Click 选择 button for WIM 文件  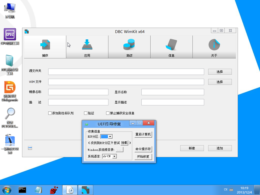click(x=220, y=82)
